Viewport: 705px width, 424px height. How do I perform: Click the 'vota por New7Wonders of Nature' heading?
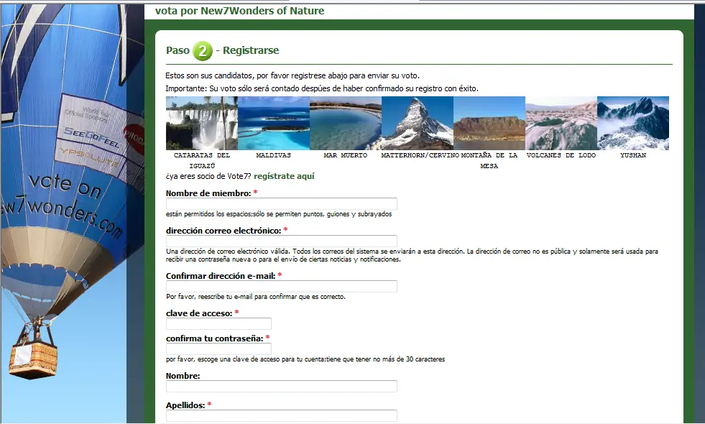[239, 11]
